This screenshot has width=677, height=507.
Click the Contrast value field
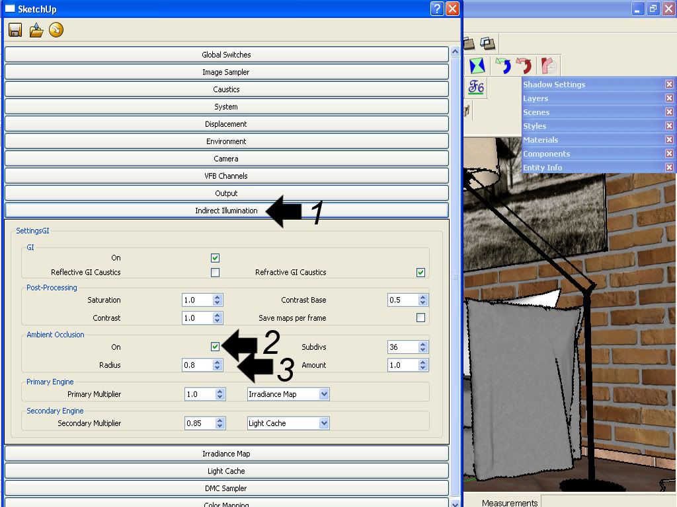tap(197, 318)
